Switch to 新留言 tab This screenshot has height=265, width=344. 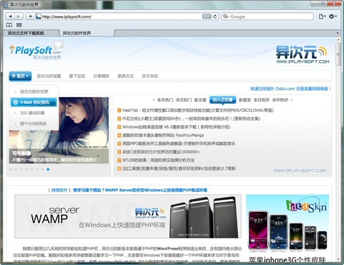[x=245, y=100]
